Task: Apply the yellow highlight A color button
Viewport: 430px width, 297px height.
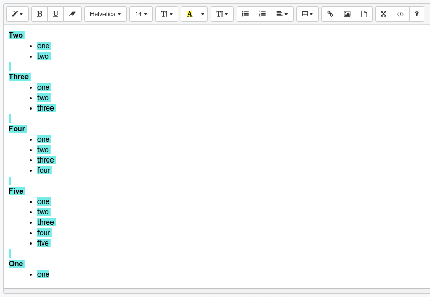Action: pos(189,14)
